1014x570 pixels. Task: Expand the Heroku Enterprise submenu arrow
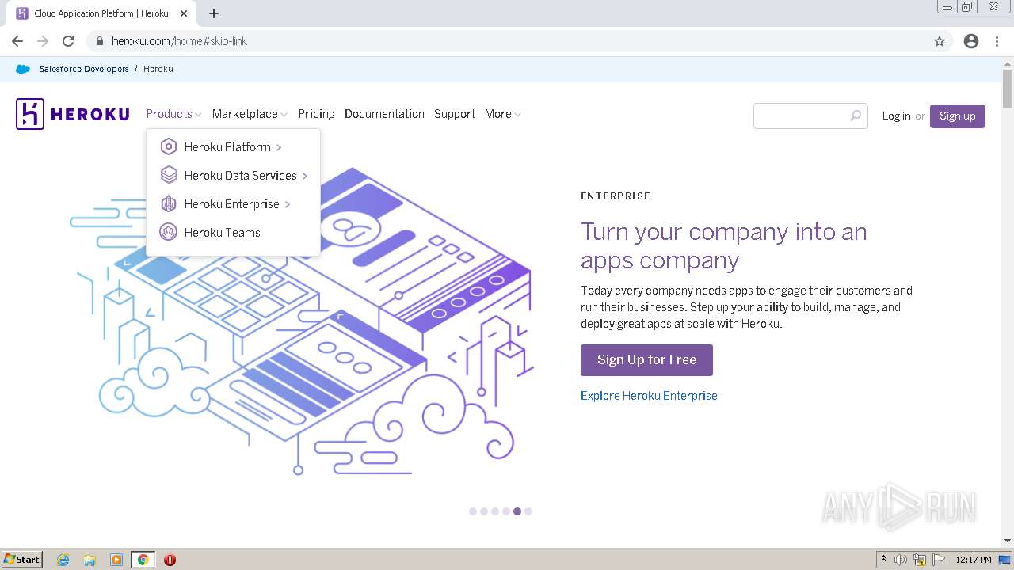pyautogui.click(x=288, y=204)
